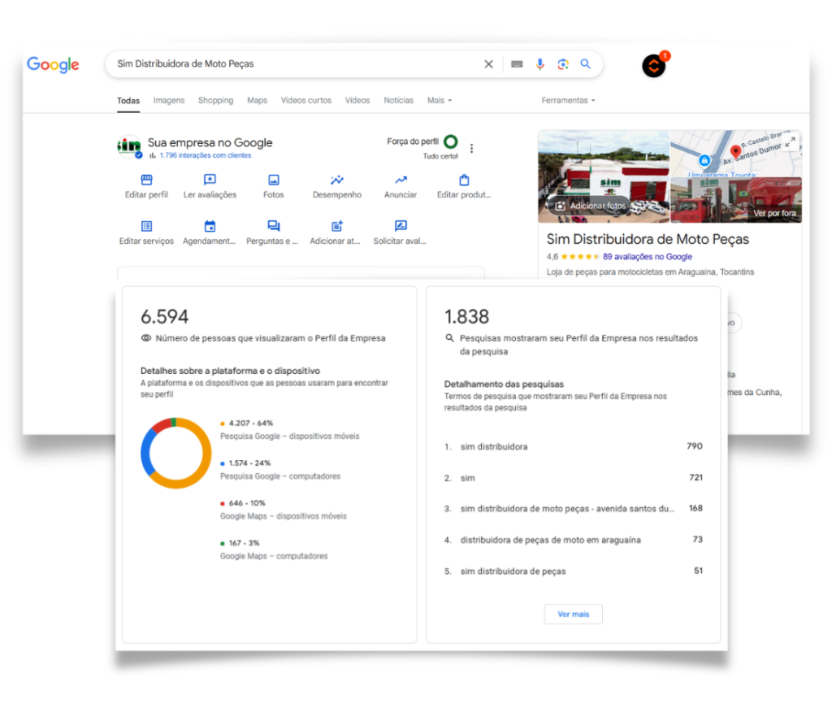The height and width of the screenshot is (704, 832).
Task: Switch to the Imagens tab
Action: point(169,100)
